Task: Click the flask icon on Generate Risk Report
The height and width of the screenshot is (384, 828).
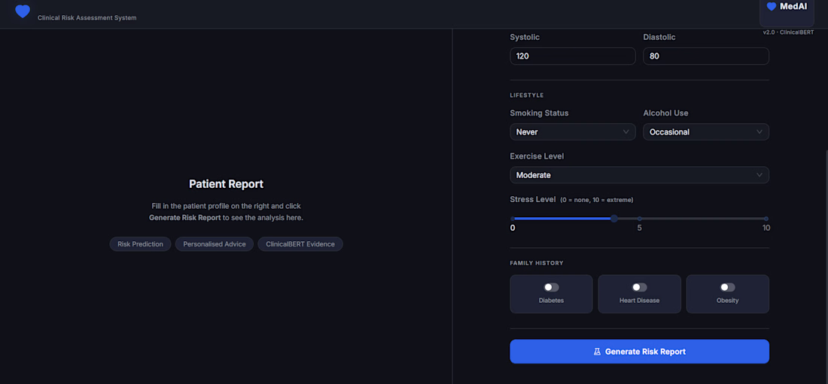Action: pyautogui.click(x=597, y=351)
